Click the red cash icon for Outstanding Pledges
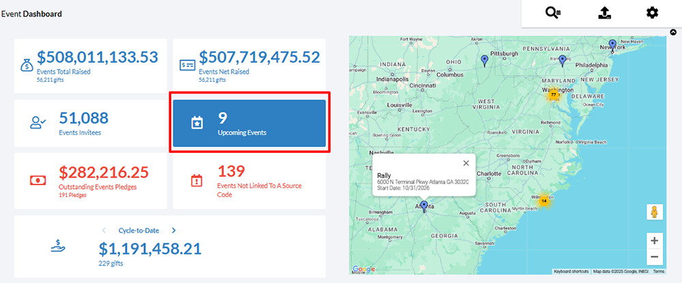682x283 pixels. 38,180
